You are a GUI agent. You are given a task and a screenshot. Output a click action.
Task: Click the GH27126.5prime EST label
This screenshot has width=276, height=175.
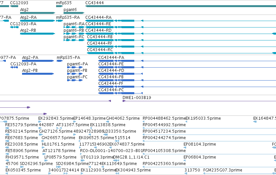[56, 131]
